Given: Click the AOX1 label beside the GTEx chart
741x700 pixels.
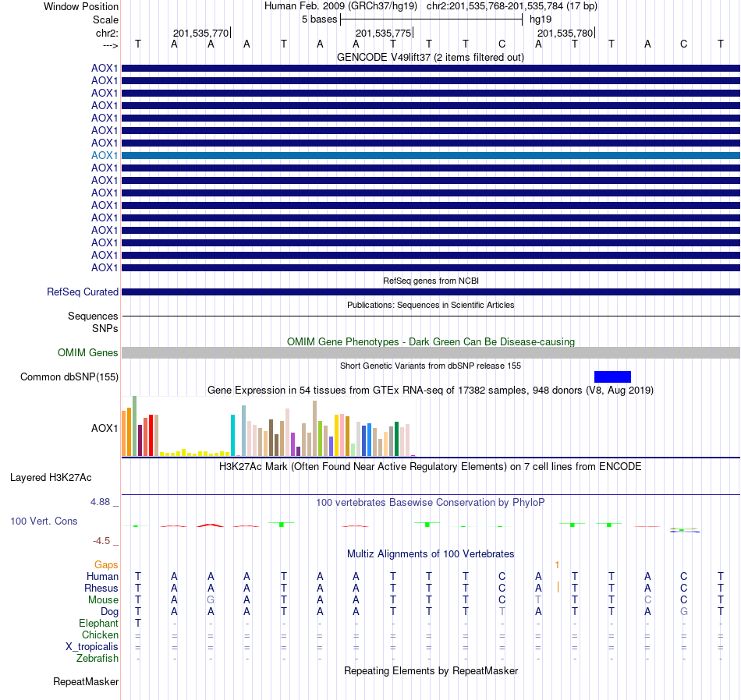Looking at the screenshot, I should (x=105, y=429).
